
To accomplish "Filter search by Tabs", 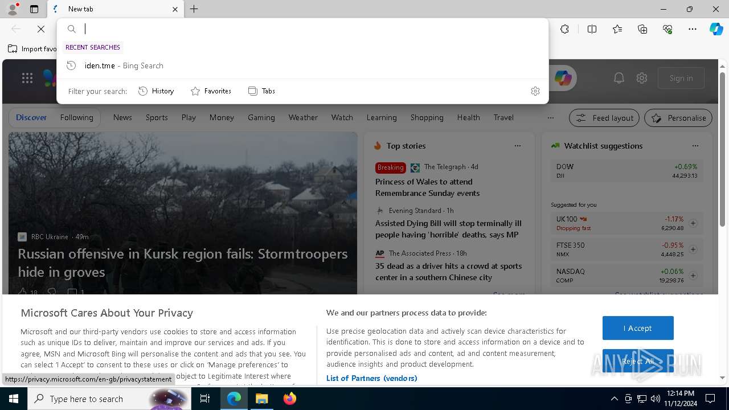I will 262,91.
